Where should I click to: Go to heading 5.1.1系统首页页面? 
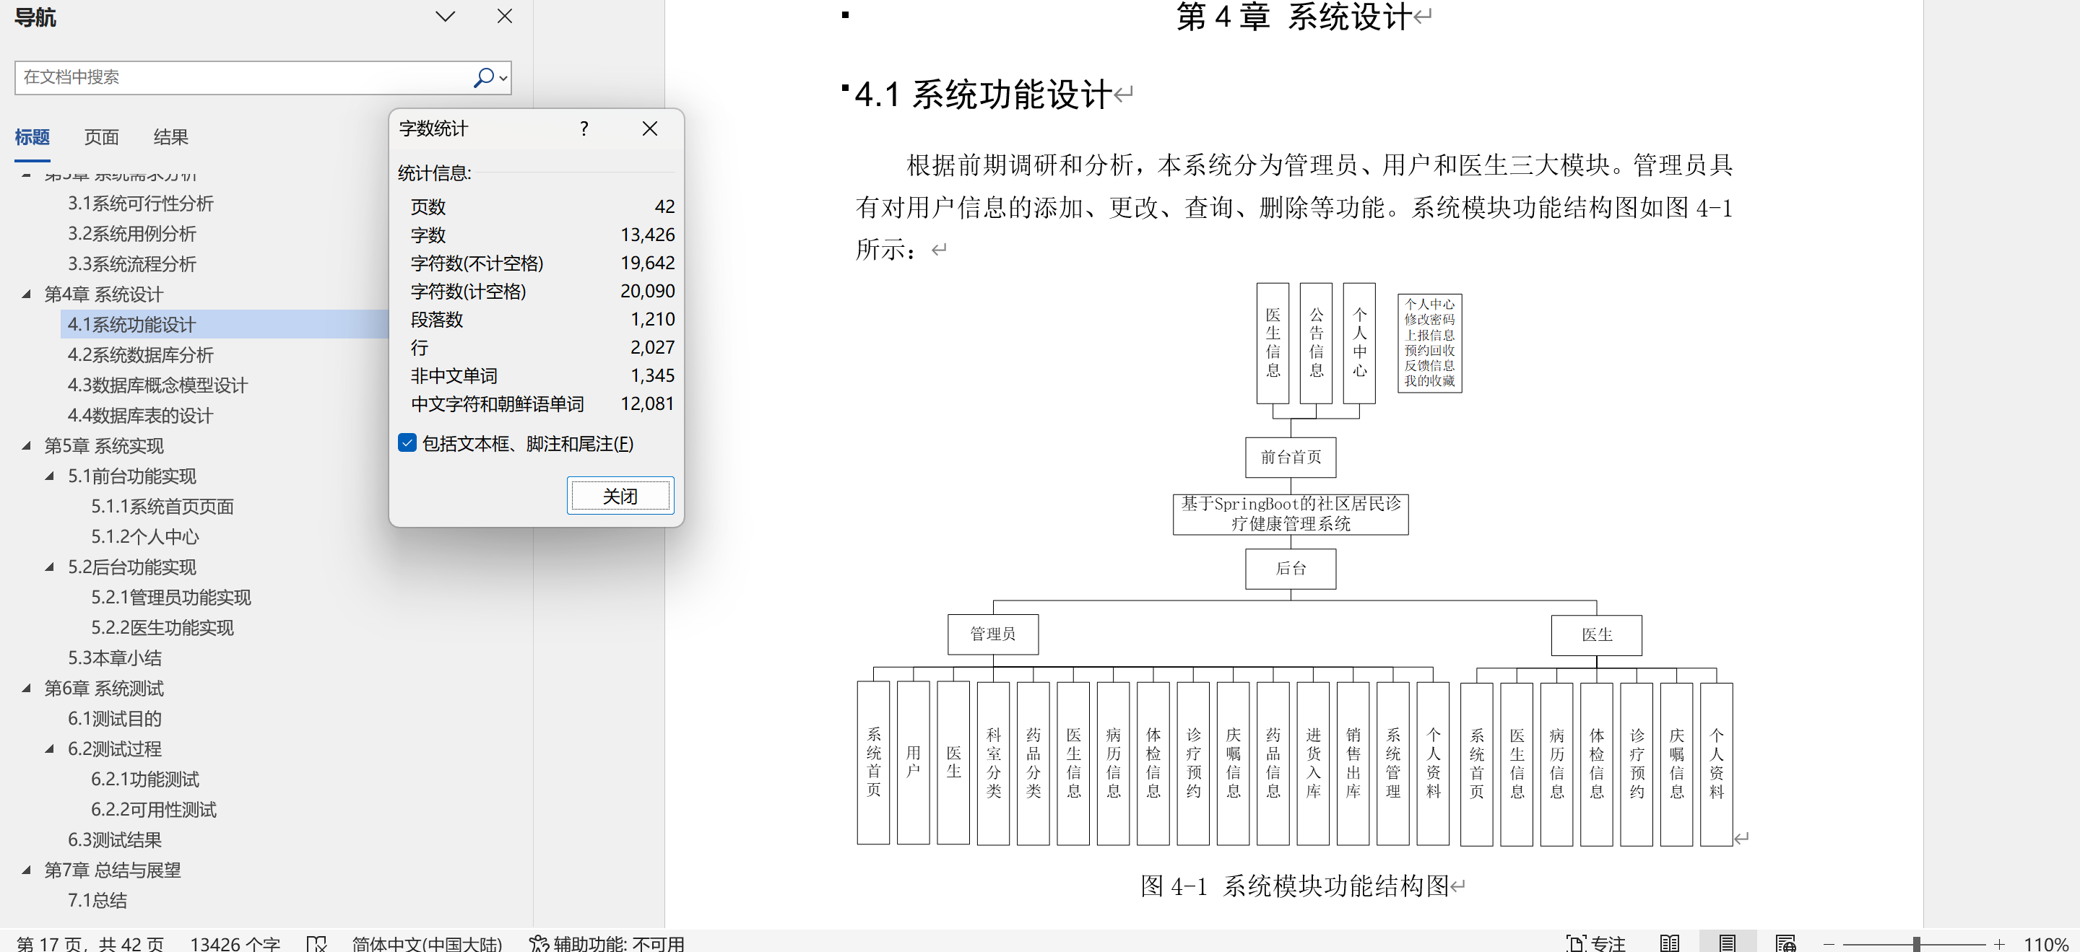pyautogui.click(x=162, y=507)
